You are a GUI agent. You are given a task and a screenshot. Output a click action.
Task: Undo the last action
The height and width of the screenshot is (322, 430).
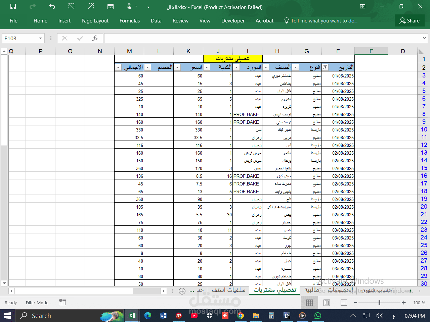pos(52,6)
